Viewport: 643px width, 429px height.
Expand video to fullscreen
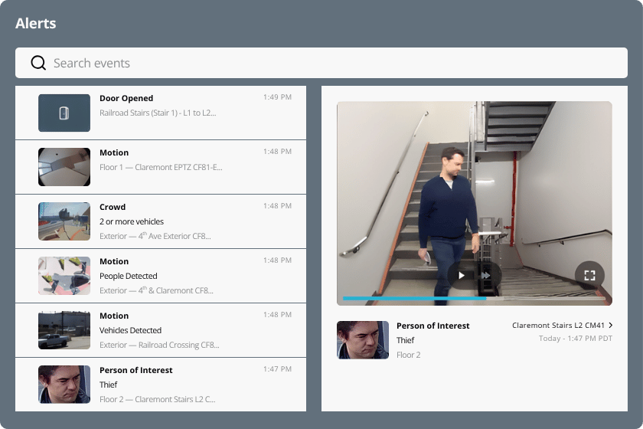click(589, 275)
